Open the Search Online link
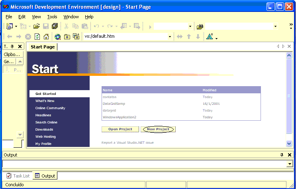The height and width of the screenshot is (189, 296). coord(46,122)
